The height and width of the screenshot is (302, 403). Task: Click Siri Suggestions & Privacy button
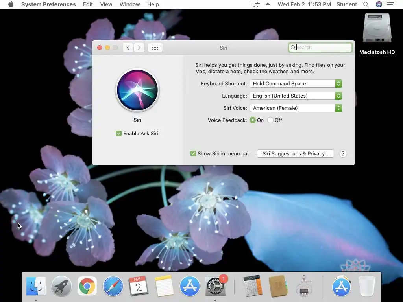coord(295,154)
